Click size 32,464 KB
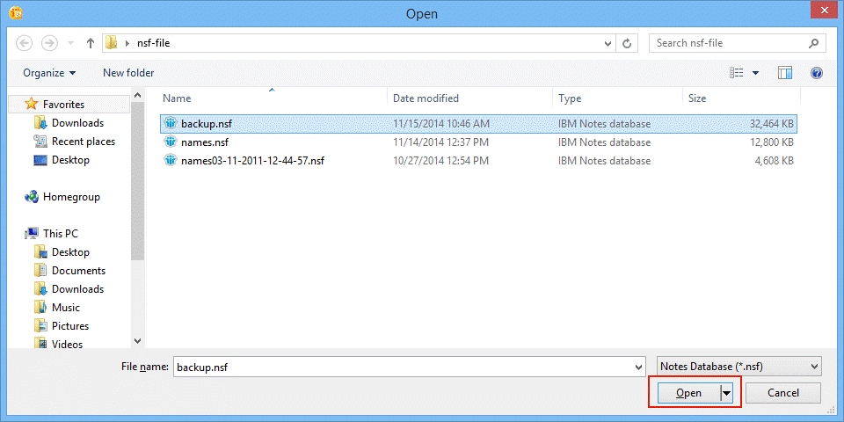The image size is (844, 422). click(x=771, y=124)
